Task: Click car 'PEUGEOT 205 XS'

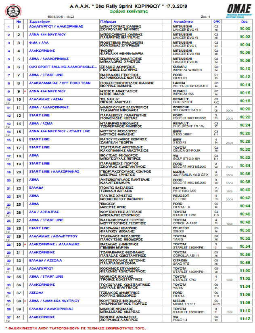Action: 181,230
